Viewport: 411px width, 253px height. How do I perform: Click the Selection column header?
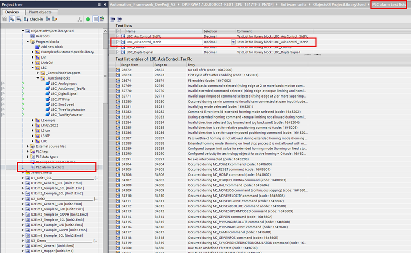tap(219, 31)
